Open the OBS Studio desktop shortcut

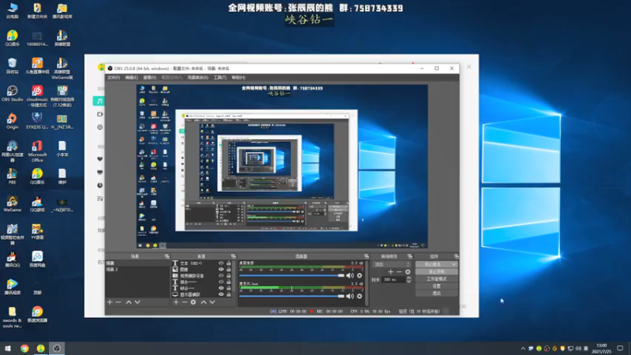click(x=12, y=93)
